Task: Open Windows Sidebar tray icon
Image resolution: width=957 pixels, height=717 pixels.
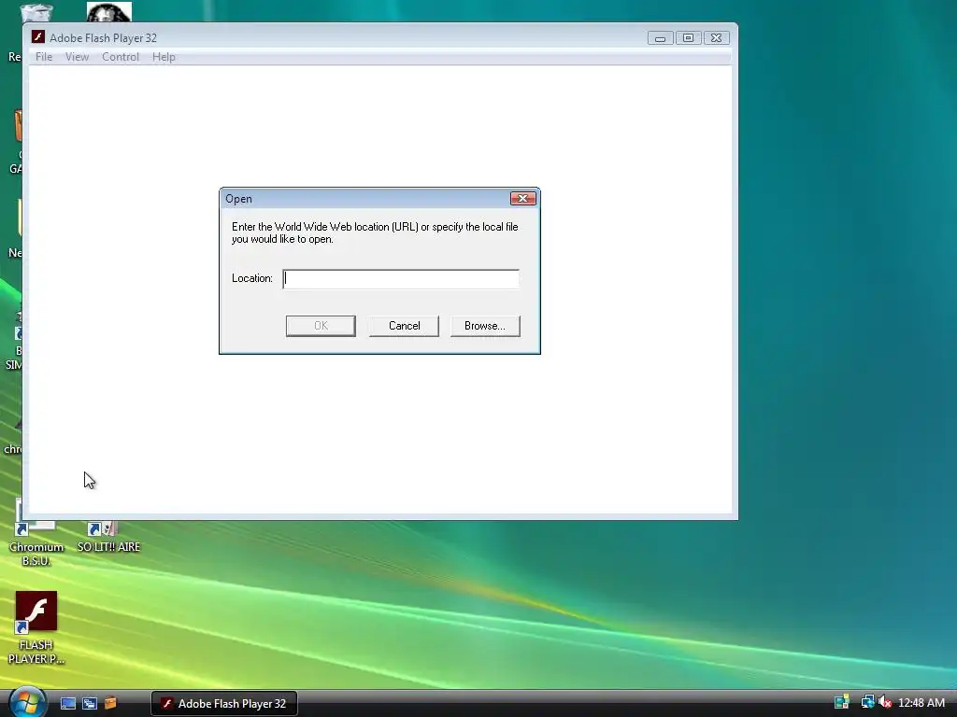Action: click(x=842, y=703)
